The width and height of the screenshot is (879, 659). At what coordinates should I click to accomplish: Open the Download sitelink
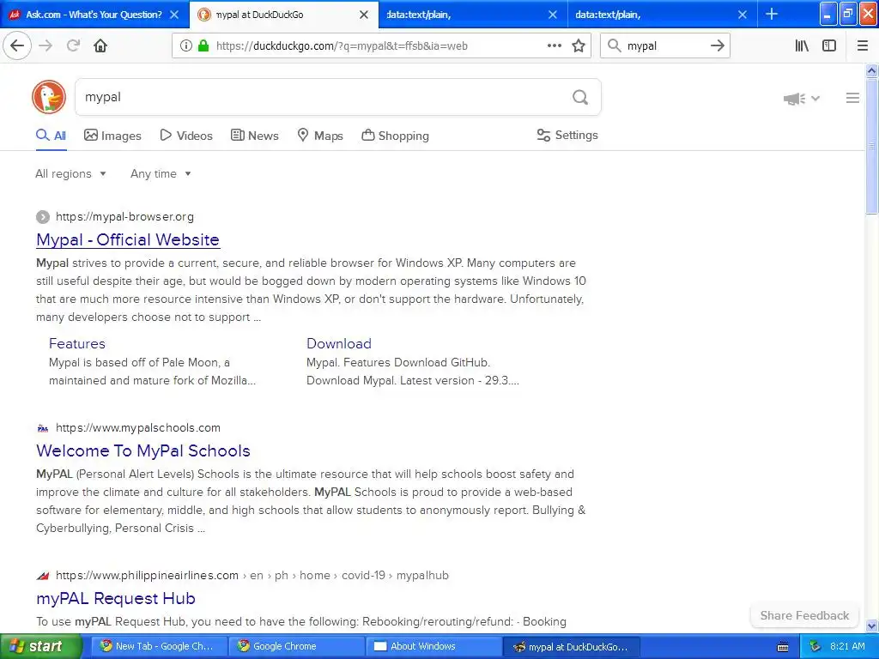click(338, 343)
